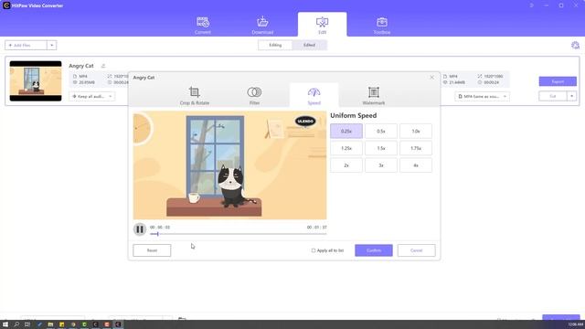The width and height of the screenshot is (585, 329).
Task: Click the rename pencil icon beside Angry Cat
Action: (x=103, y=66)
